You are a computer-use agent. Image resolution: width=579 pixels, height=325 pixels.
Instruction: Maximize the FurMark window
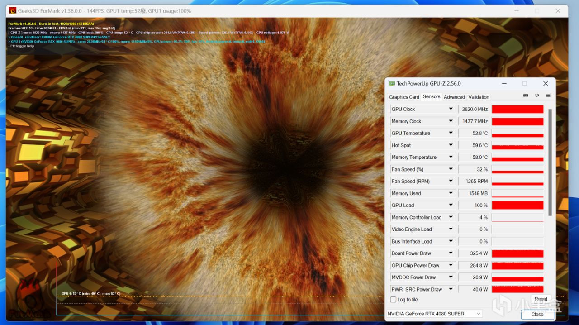(x=537, y=11)
